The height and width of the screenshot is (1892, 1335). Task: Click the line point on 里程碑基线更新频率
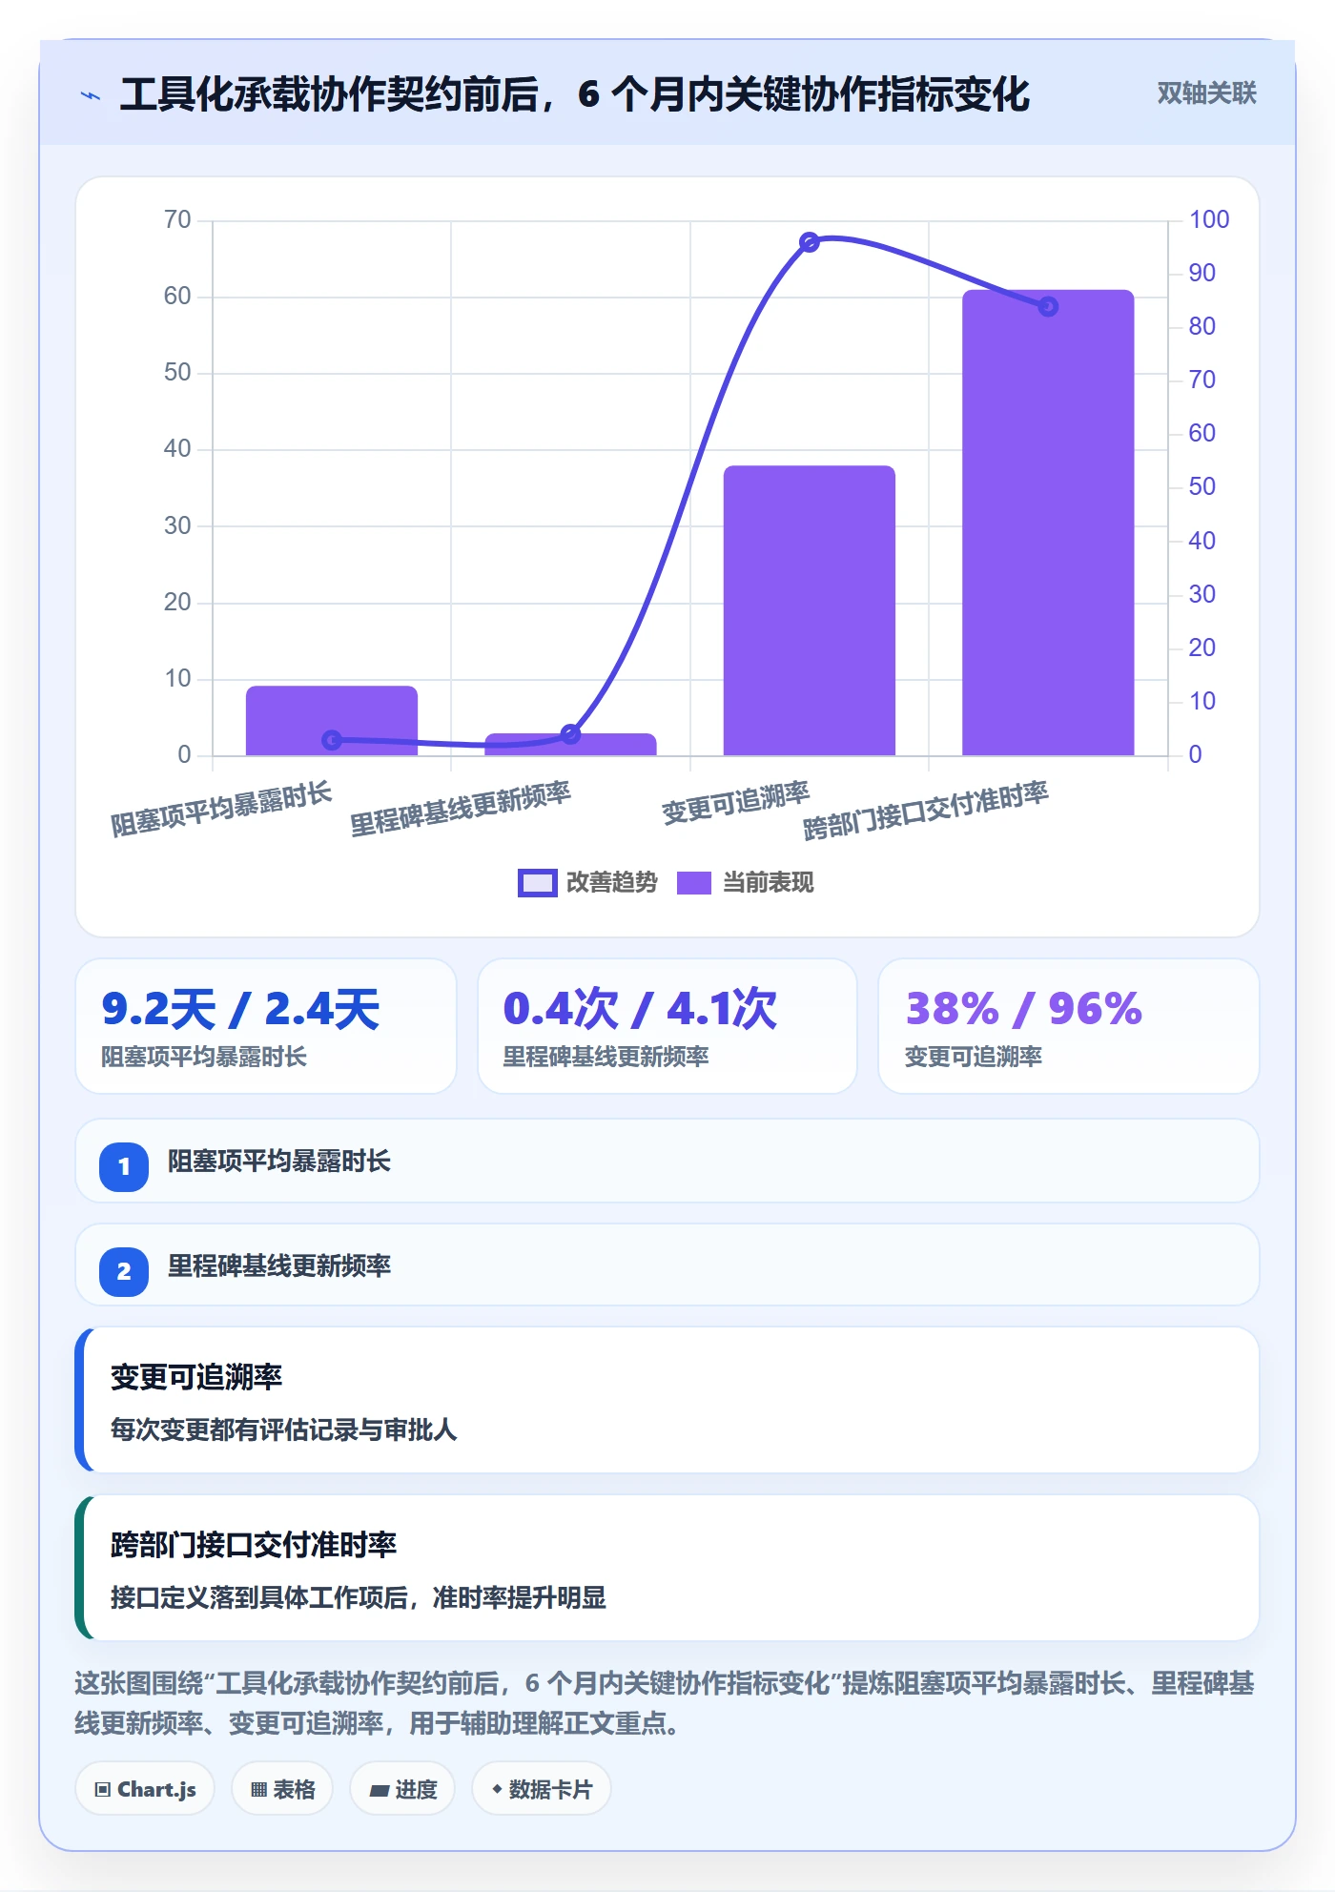(x=570, y=734)
